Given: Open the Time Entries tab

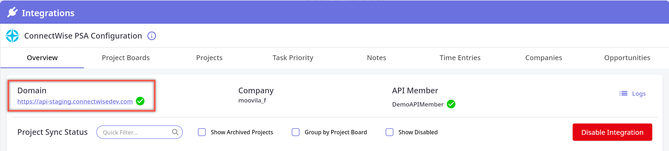Looking at the screenshot, I should click(460, 58).
